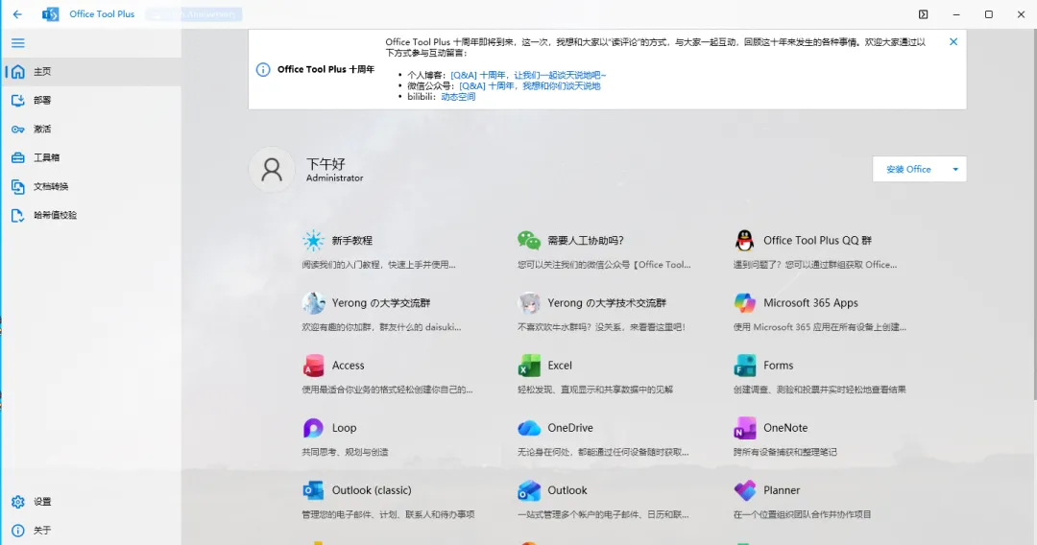Click the 部署 sidebar icon
The width and height of the screenshot is (1037, 545).
(x=18, y=101)
